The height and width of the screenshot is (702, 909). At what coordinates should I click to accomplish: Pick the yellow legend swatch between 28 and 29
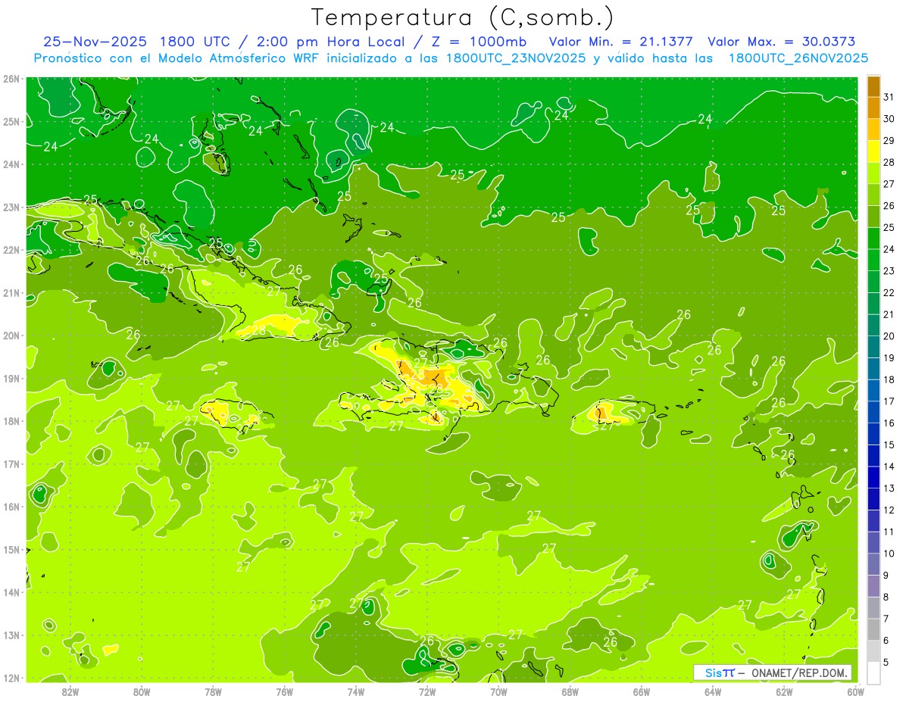(873, 151)
